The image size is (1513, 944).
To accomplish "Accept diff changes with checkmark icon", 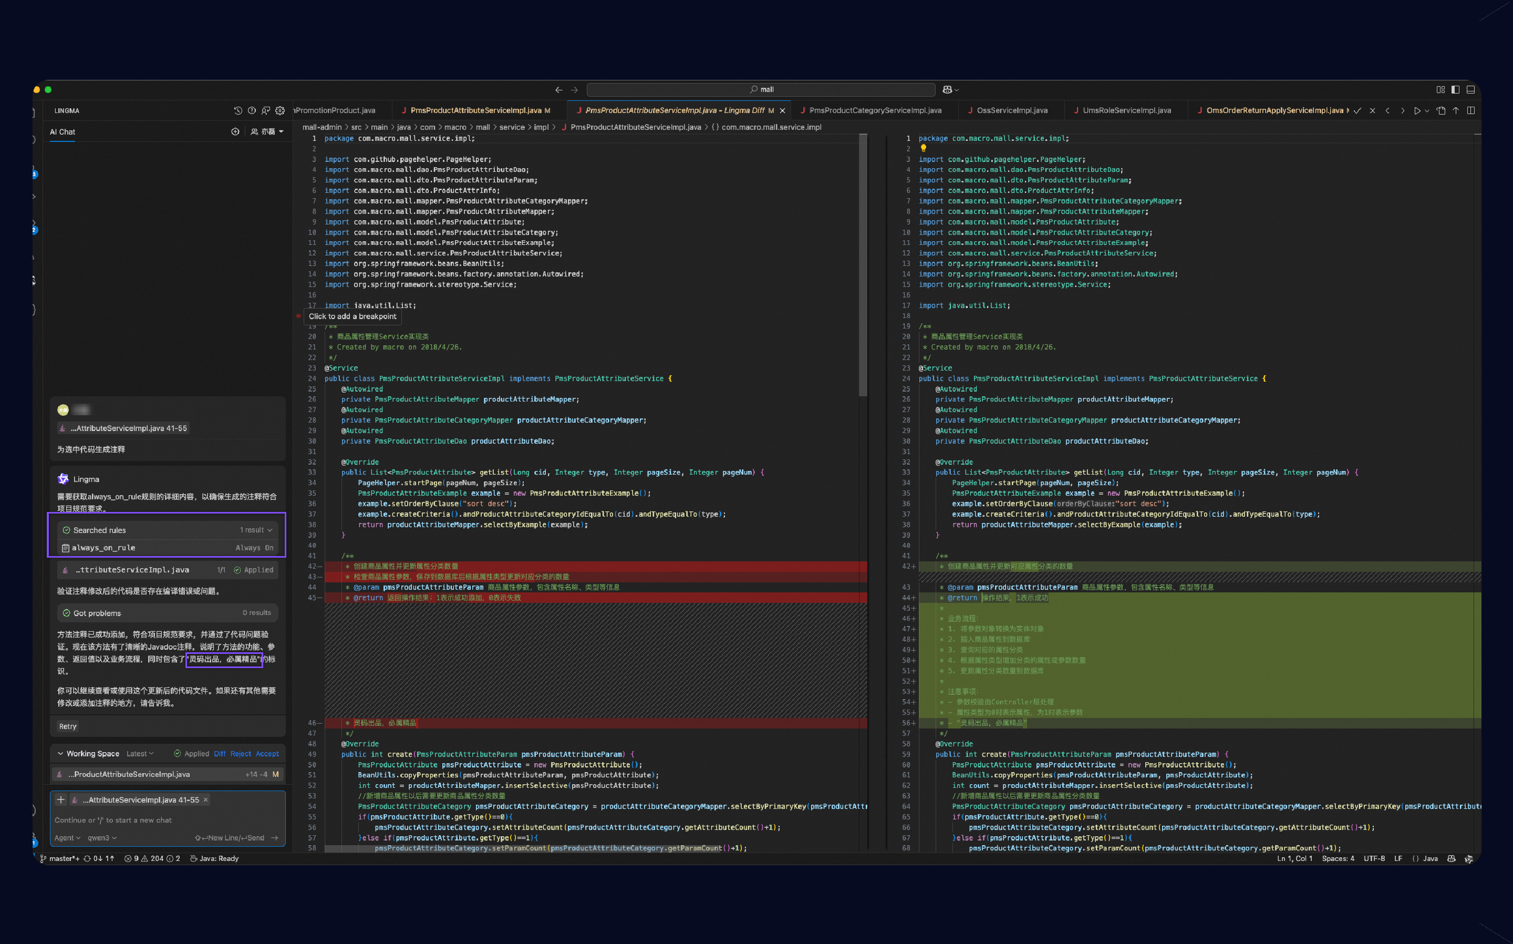I will click(1357, 110).
